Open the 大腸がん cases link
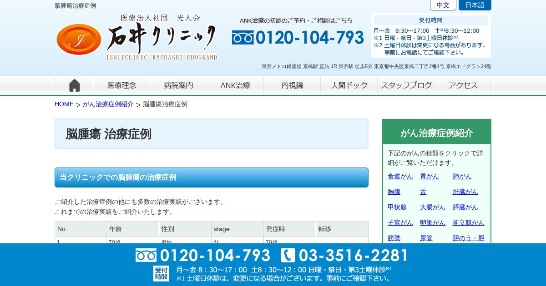The width and height of the screenshot is (546, 286). [x=433, y=207]
